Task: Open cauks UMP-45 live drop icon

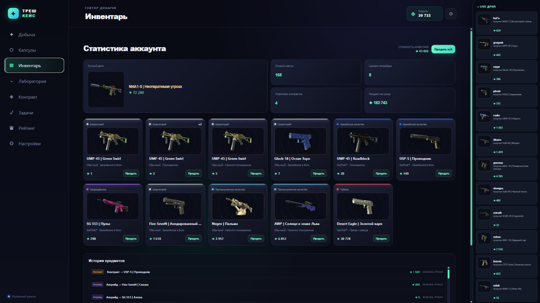Action: pyautogui.click(x=484, y=117)
